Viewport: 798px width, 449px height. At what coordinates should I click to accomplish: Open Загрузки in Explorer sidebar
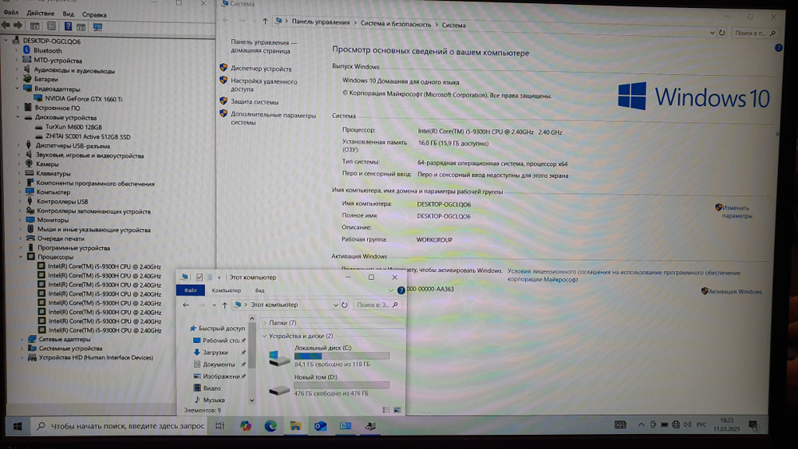[215, 353]
